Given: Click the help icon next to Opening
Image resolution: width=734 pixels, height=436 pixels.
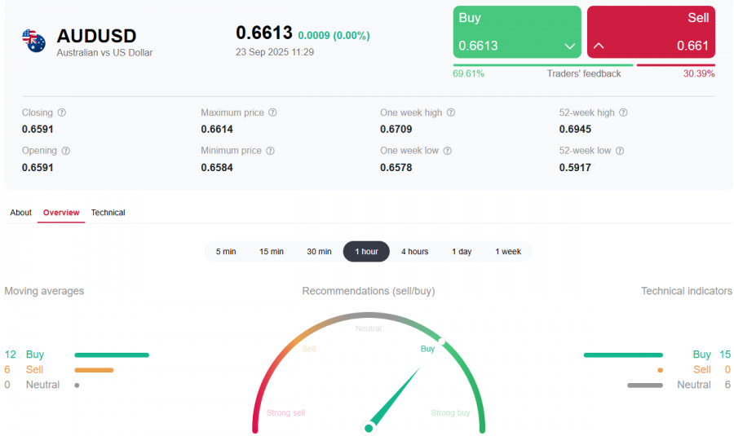Looking at the screenshot, I should point(66,151).
